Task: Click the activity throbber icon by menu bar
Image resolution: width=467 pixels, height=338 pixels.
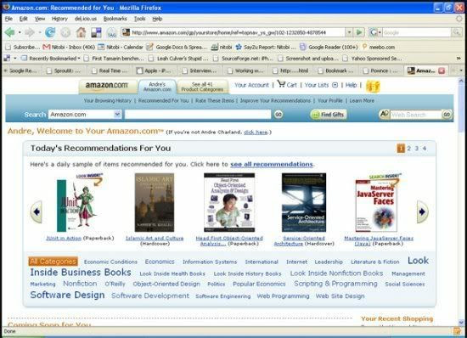Action: click(x=459, y=19)
